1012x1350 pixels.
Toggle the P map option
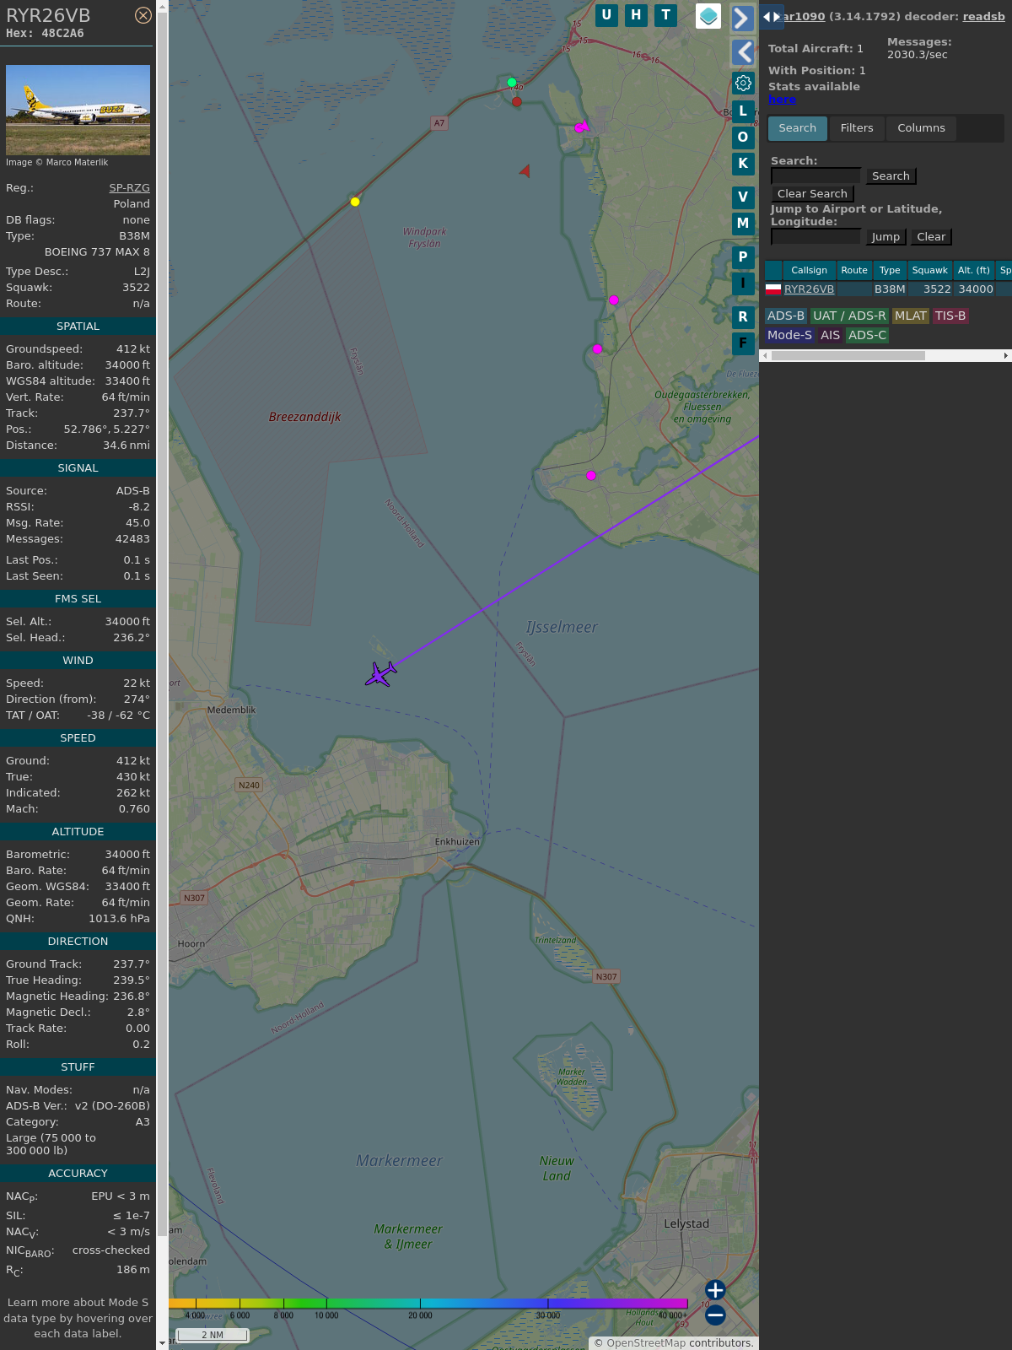[x=743, y=257]
